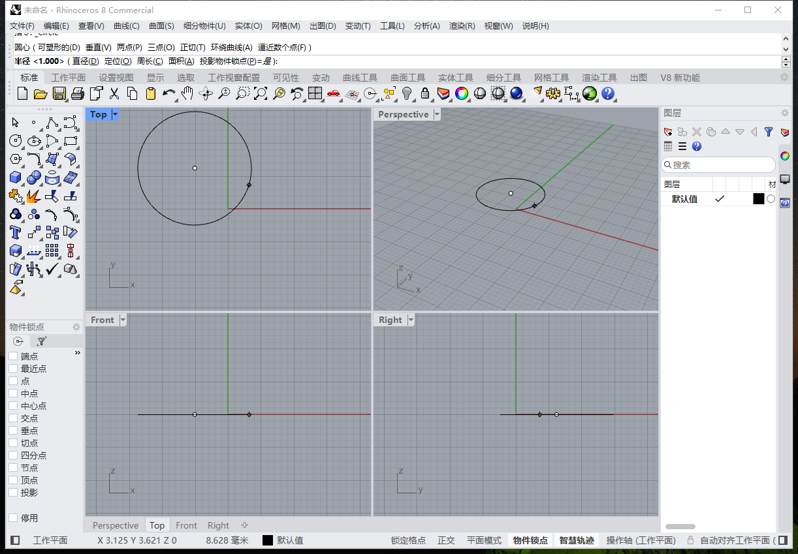This screenshot has height=554, width=798.
Task: Open help with the blue question mark toolbar icon
Action: click(x=608, y=93)
